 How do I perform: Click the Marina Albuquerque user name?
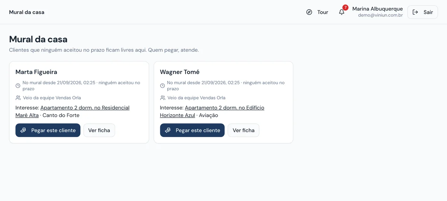click(377, 9)
